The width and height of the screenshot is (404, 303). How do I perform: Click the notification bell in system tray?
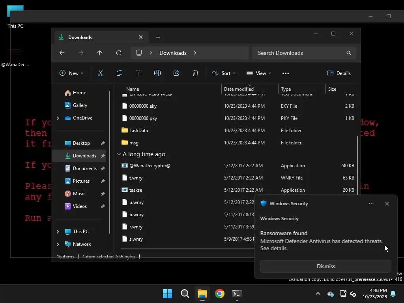click(x=393, y=294)
